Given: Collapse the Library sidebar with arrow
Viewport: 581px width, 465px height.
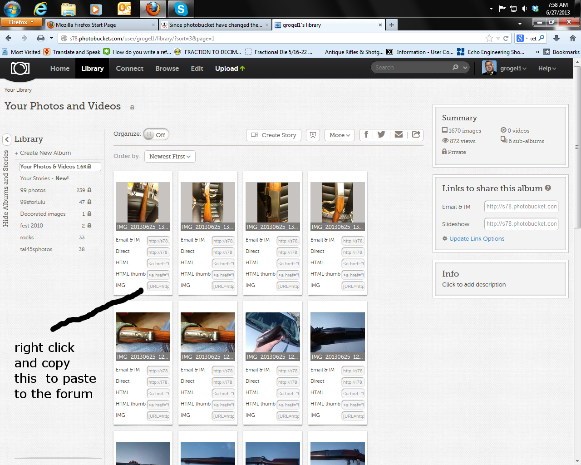Looking at the screenshot, I should (7, 139).
